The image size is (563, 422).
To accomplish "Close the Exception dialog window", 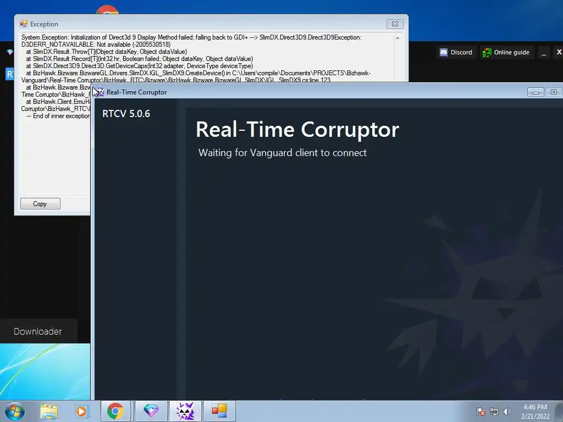I will click(x=395, y=24).
